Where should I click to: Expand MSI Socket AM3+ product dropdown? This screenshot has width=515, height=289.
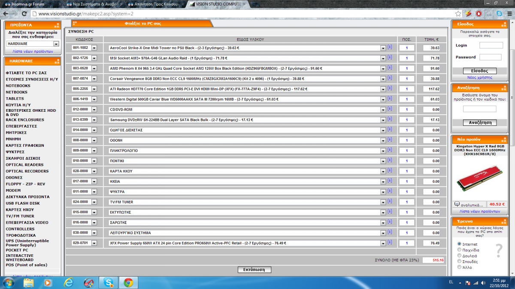point(383,58)
